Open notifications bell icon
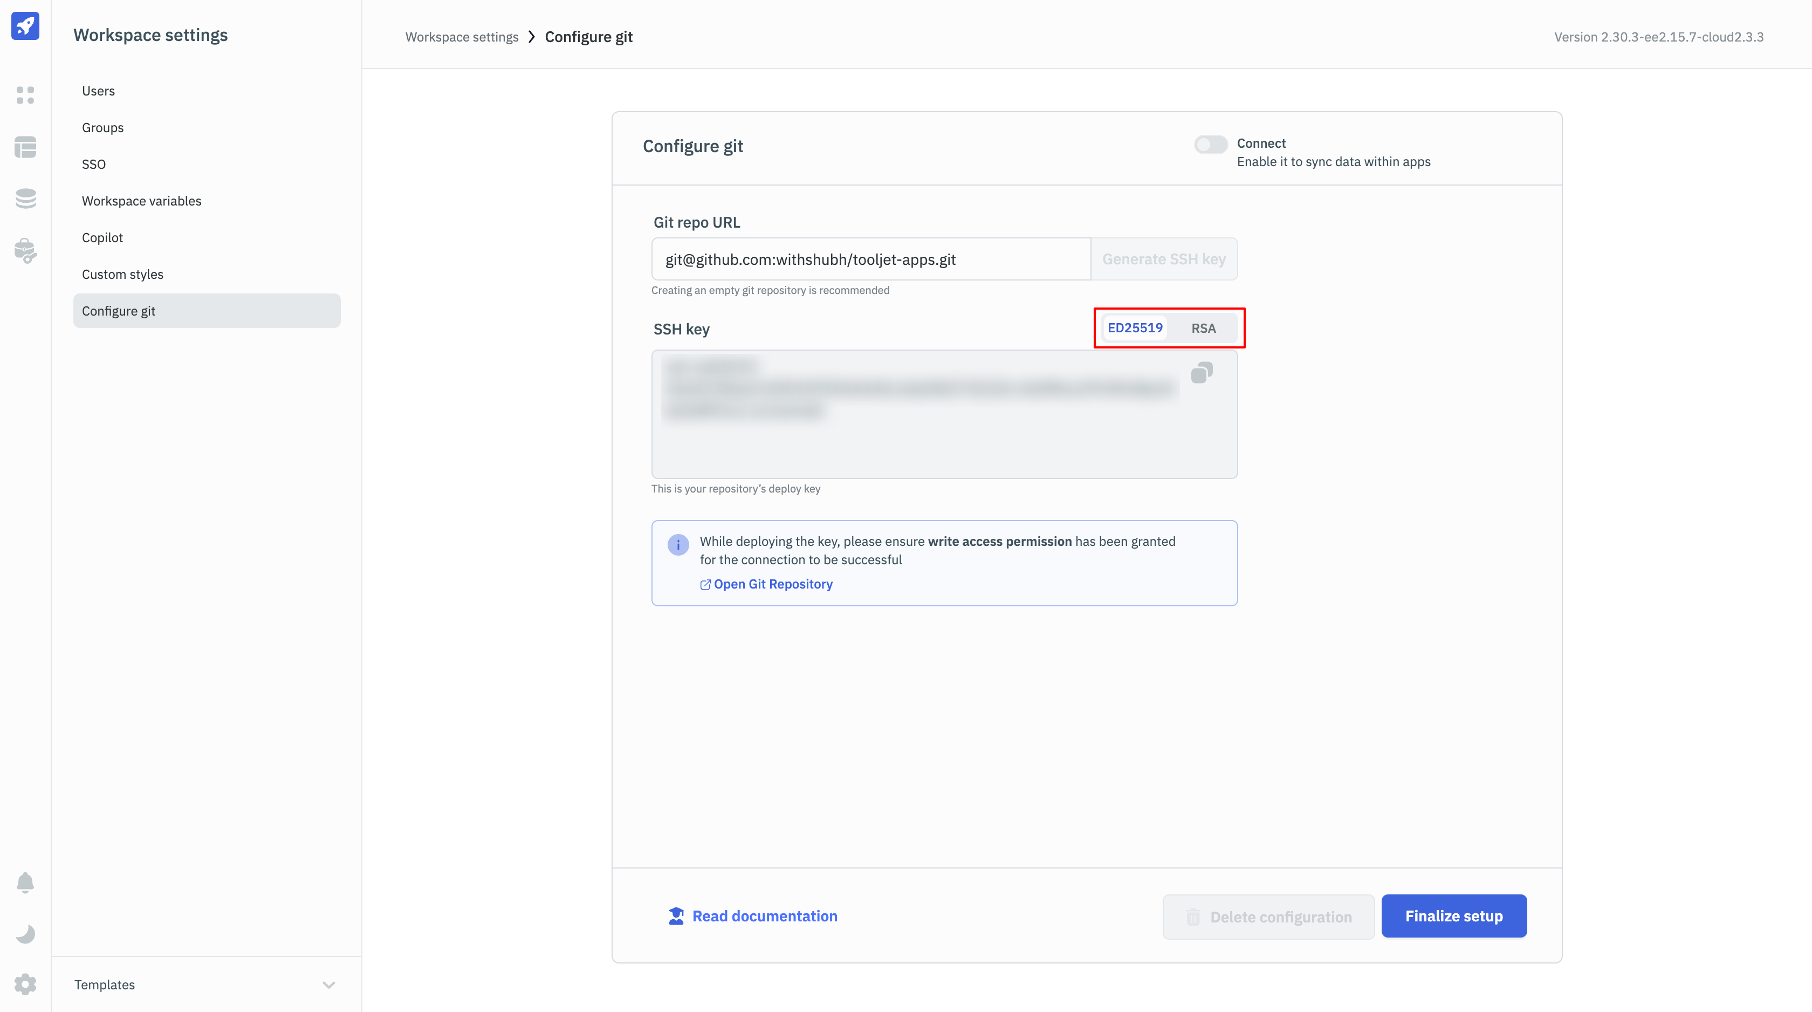Image resolution: width=1812 pixels, height=1012 pixels. point(25,883)
